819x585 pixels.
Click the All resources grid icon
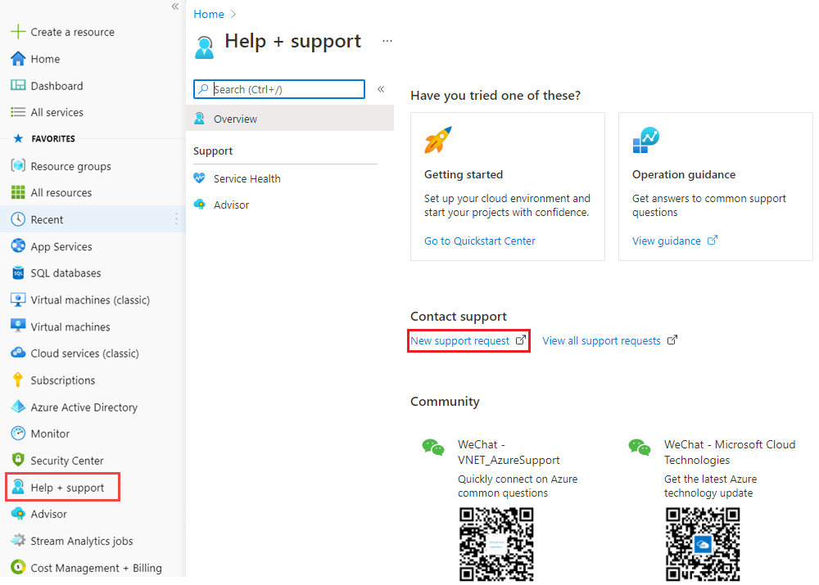[x=18, y=192]
